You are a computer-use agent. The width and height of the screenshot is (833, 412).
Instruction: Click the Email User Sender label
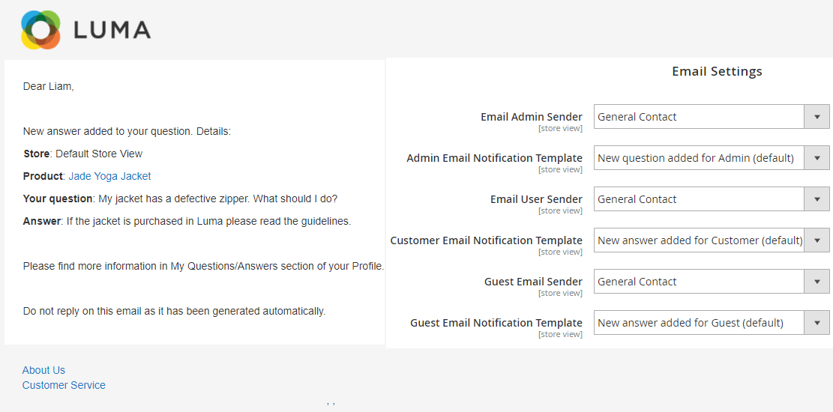click(536, 199)
